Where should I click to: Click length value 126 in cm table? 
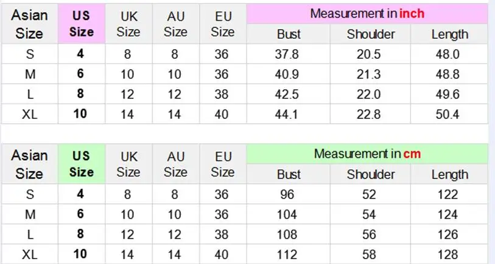[448, 234]
